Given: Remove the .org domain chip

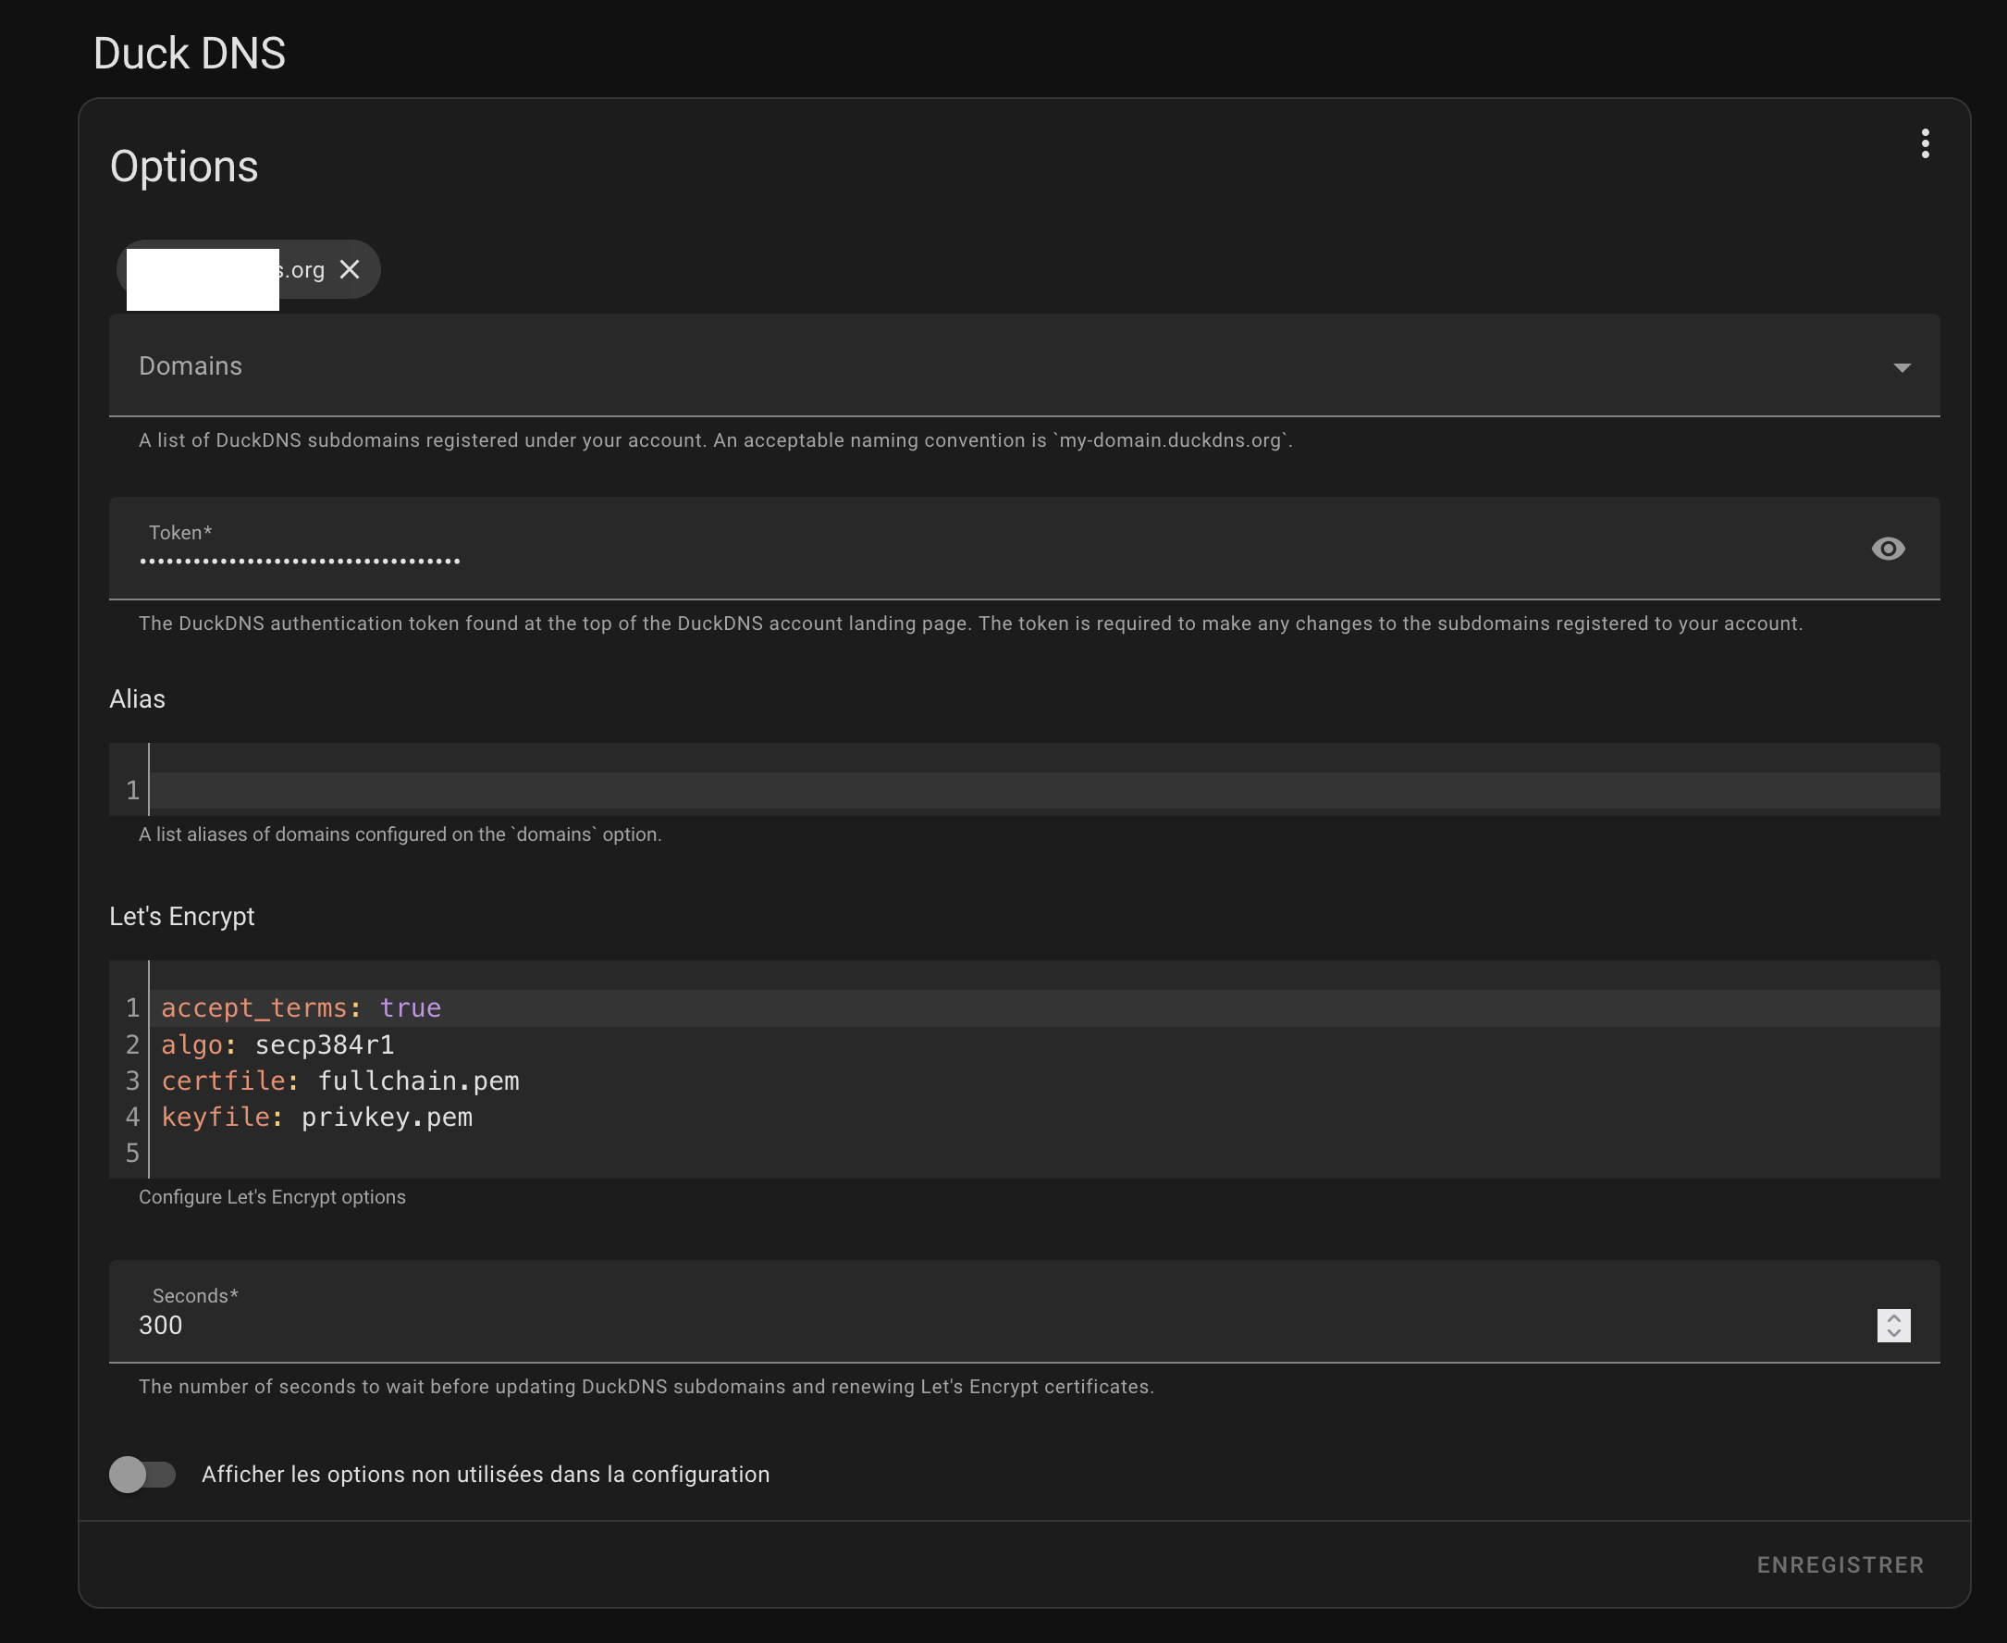Looking at the screenshot, I should [x=350, y=270].
